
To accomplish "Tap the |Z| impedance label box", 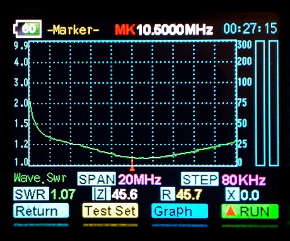I will coord(101,194).
